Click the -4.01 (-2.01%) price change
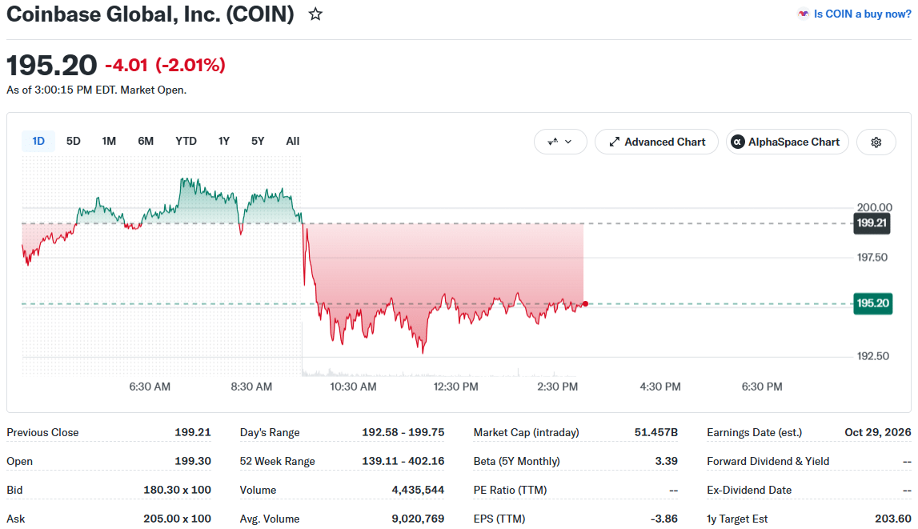918x529 pixels. (165, 65)
